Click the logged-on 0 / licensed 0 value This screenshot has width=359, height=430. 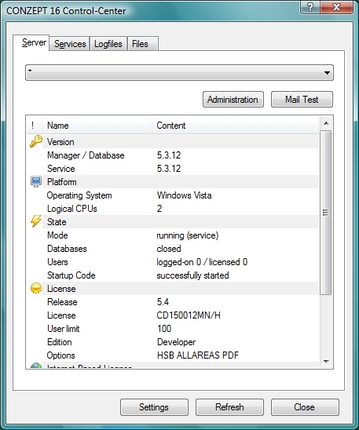point(202,262)
